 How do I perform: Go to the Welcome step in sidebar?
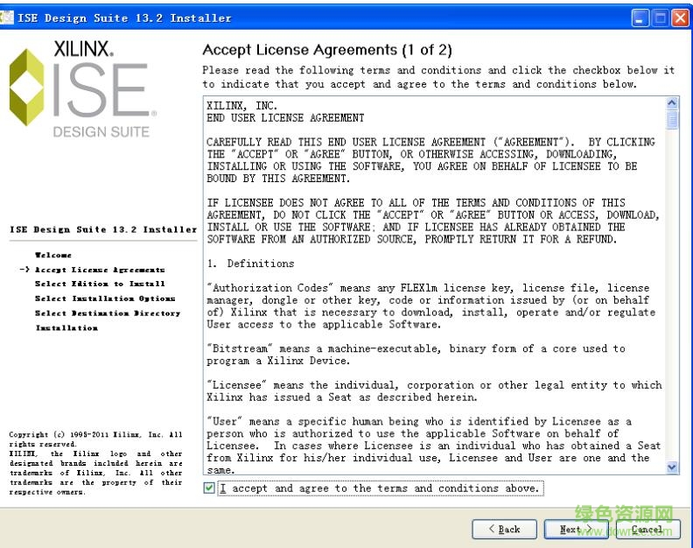coord(53,255)
